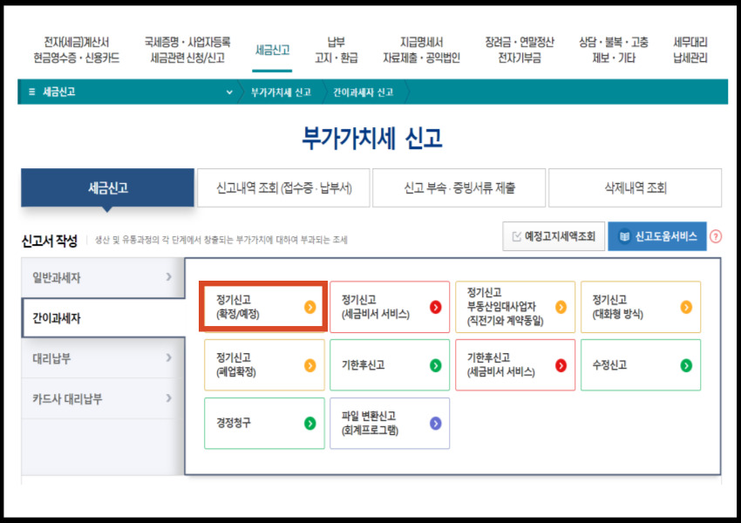Switch to the 삭제내역 조회 tab
The width and height of the screenshot is (741, 523).
[x=633, y=187]
